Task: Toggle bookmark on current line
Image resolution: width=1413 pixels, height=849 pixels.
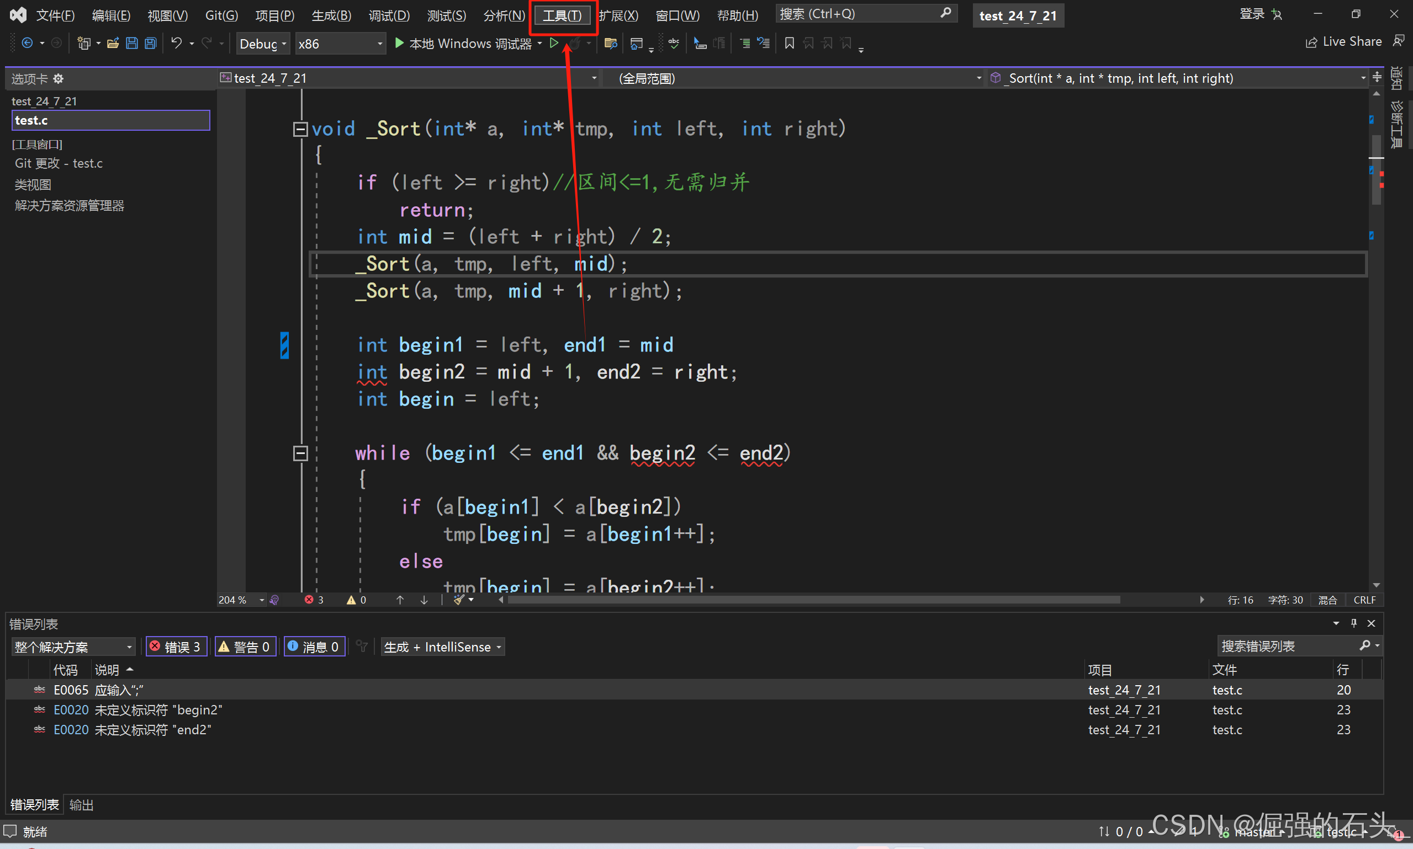Action: pyautogui.click(x=789, y=44)
